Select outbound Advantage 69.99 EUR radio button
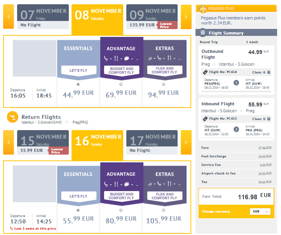 pos(121,84)
